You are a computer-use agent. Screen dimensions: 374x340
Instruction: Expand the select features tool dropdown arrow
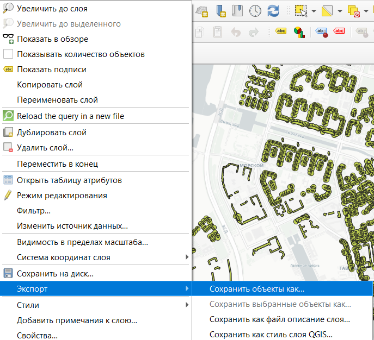pyautogui.click(x=314, y=11)
